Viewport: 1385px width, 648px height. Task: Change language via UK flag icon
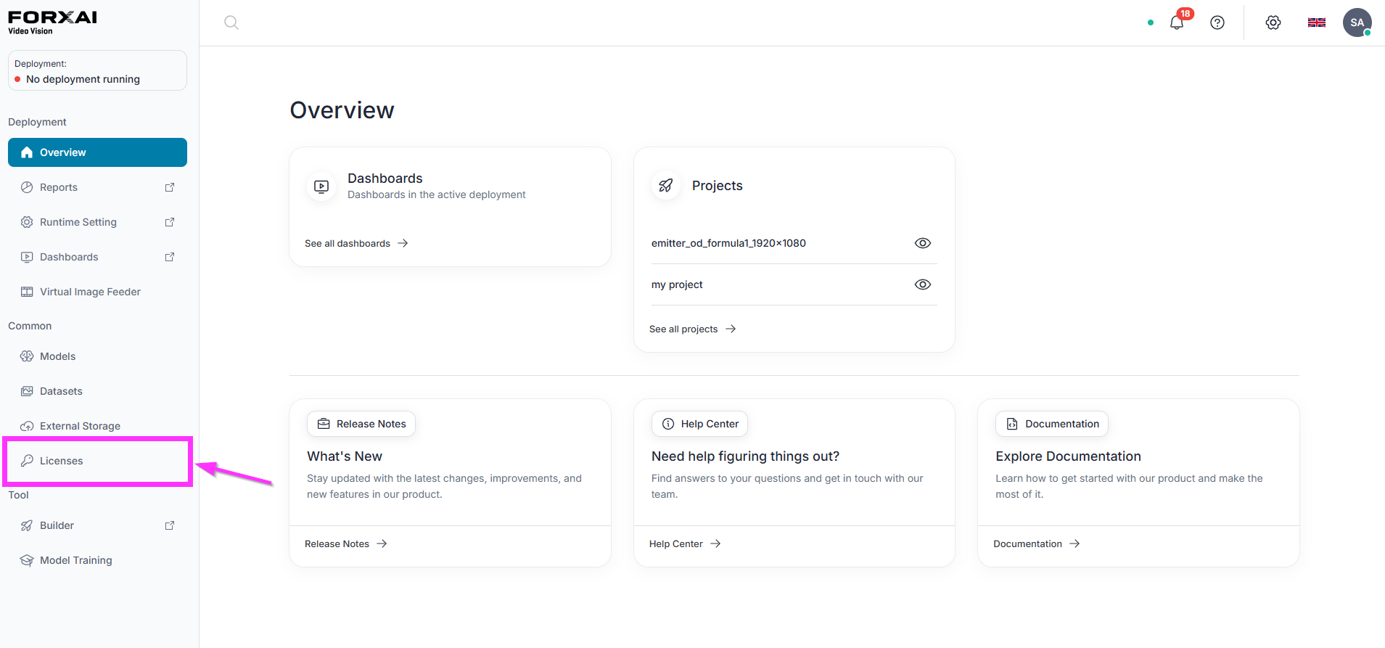point(1317,22)
